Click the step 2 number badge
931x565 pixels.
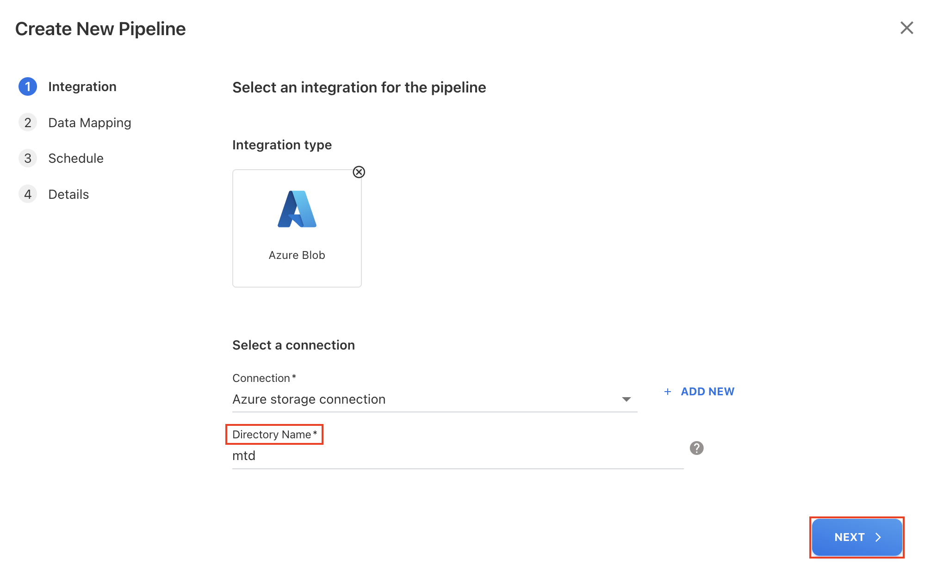(28, 123)
